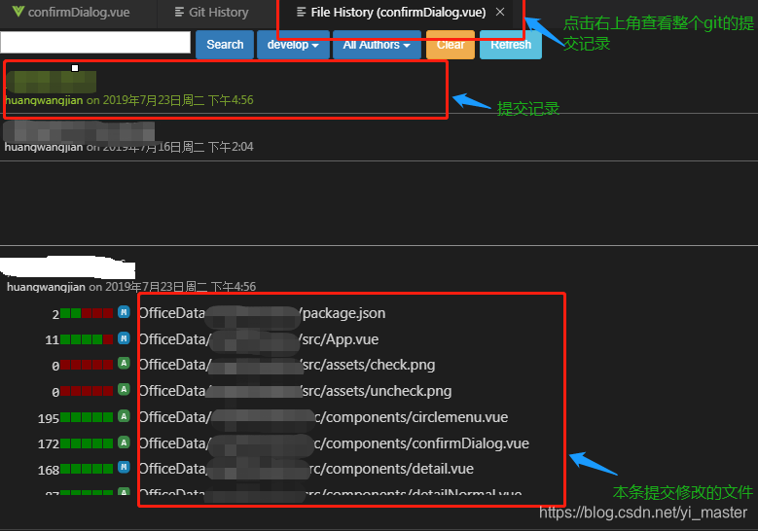Open changed file src/assets/uncheck.png

pos(295,391)
